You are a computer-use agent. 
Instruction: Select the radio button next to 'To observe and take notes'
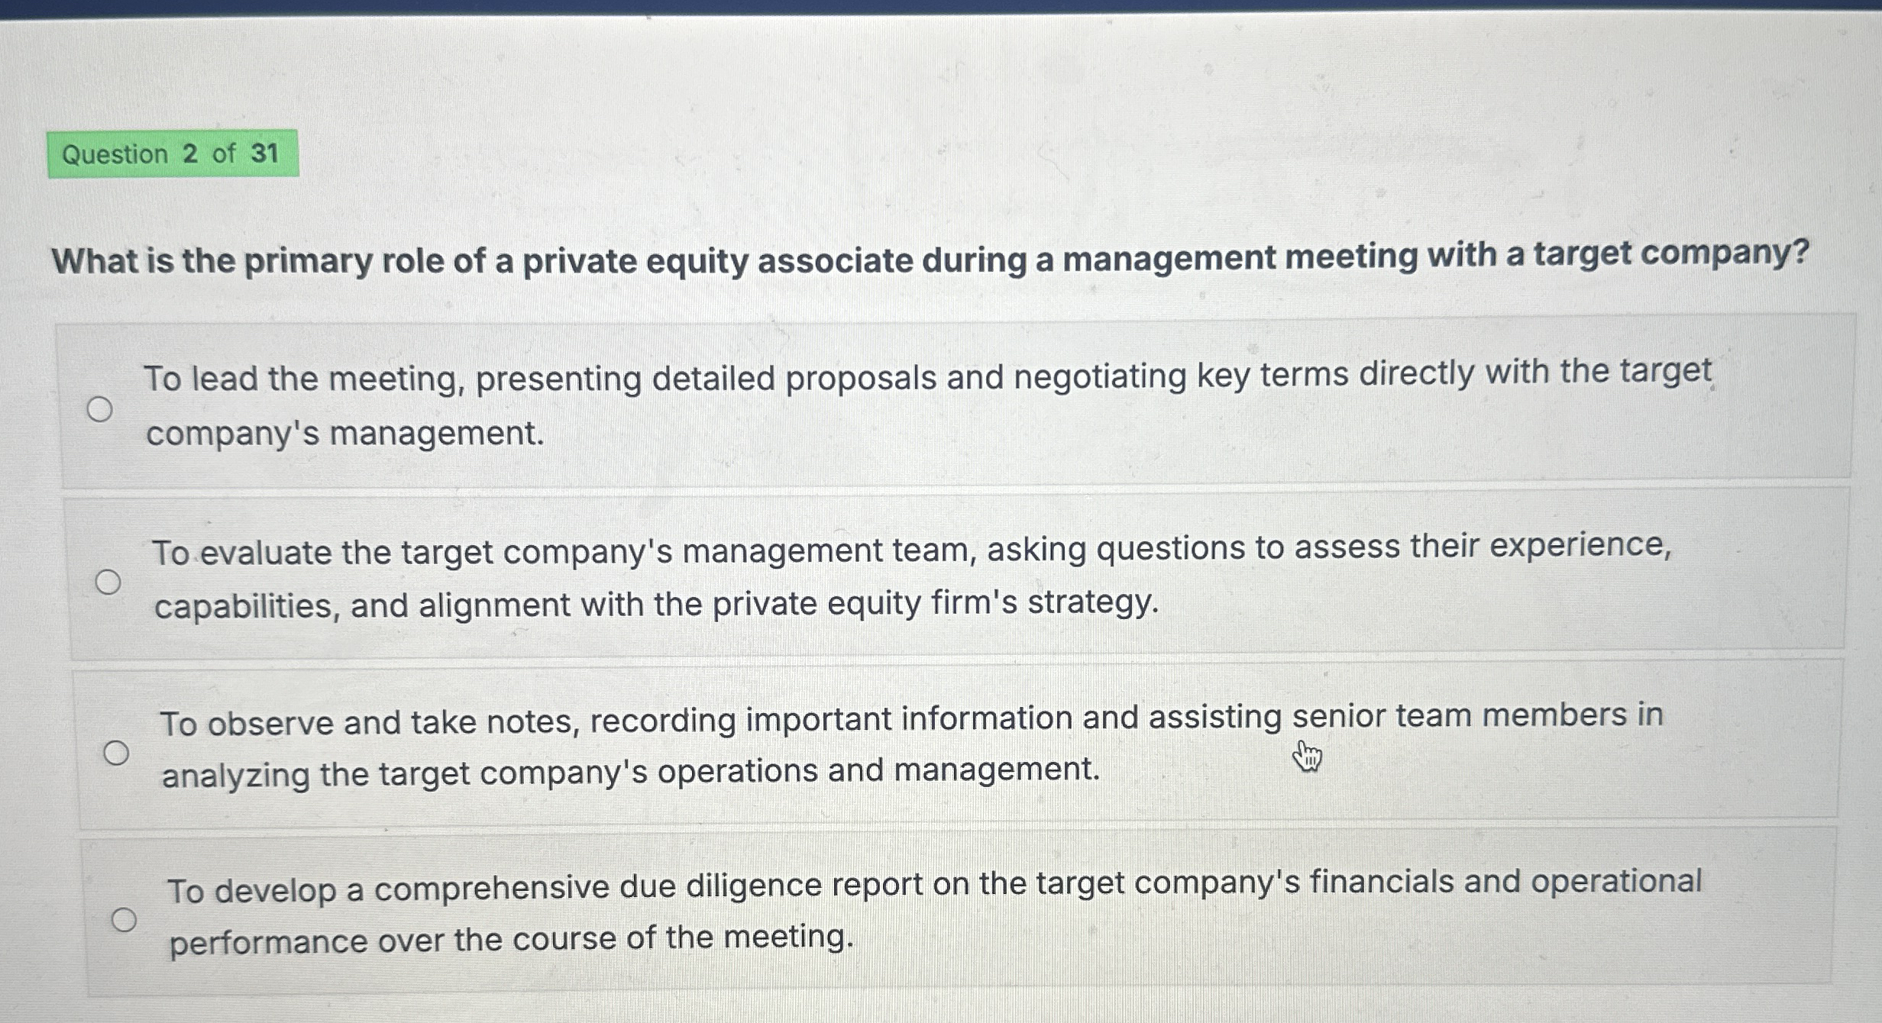116,752
